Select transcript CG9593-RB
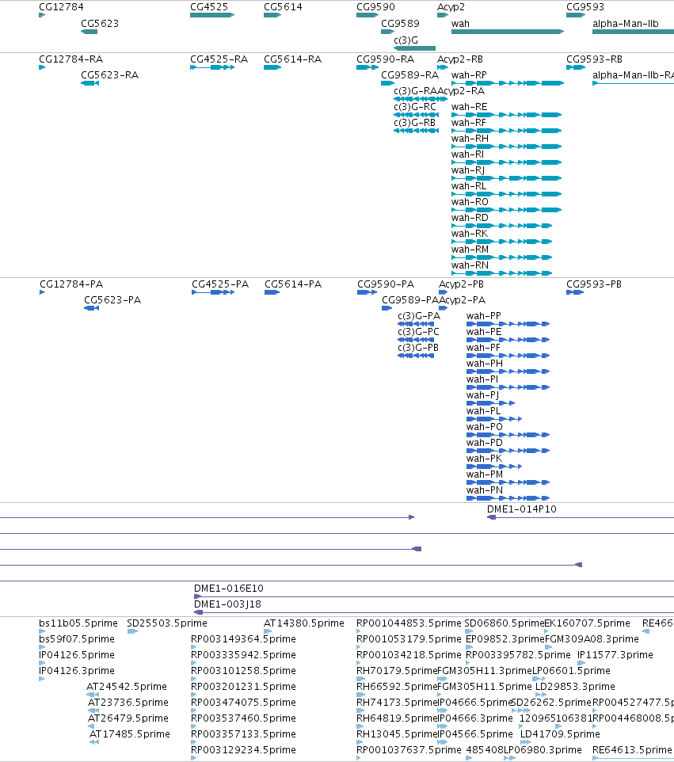This screenshot has height=762, width=674. pos(594,59)
